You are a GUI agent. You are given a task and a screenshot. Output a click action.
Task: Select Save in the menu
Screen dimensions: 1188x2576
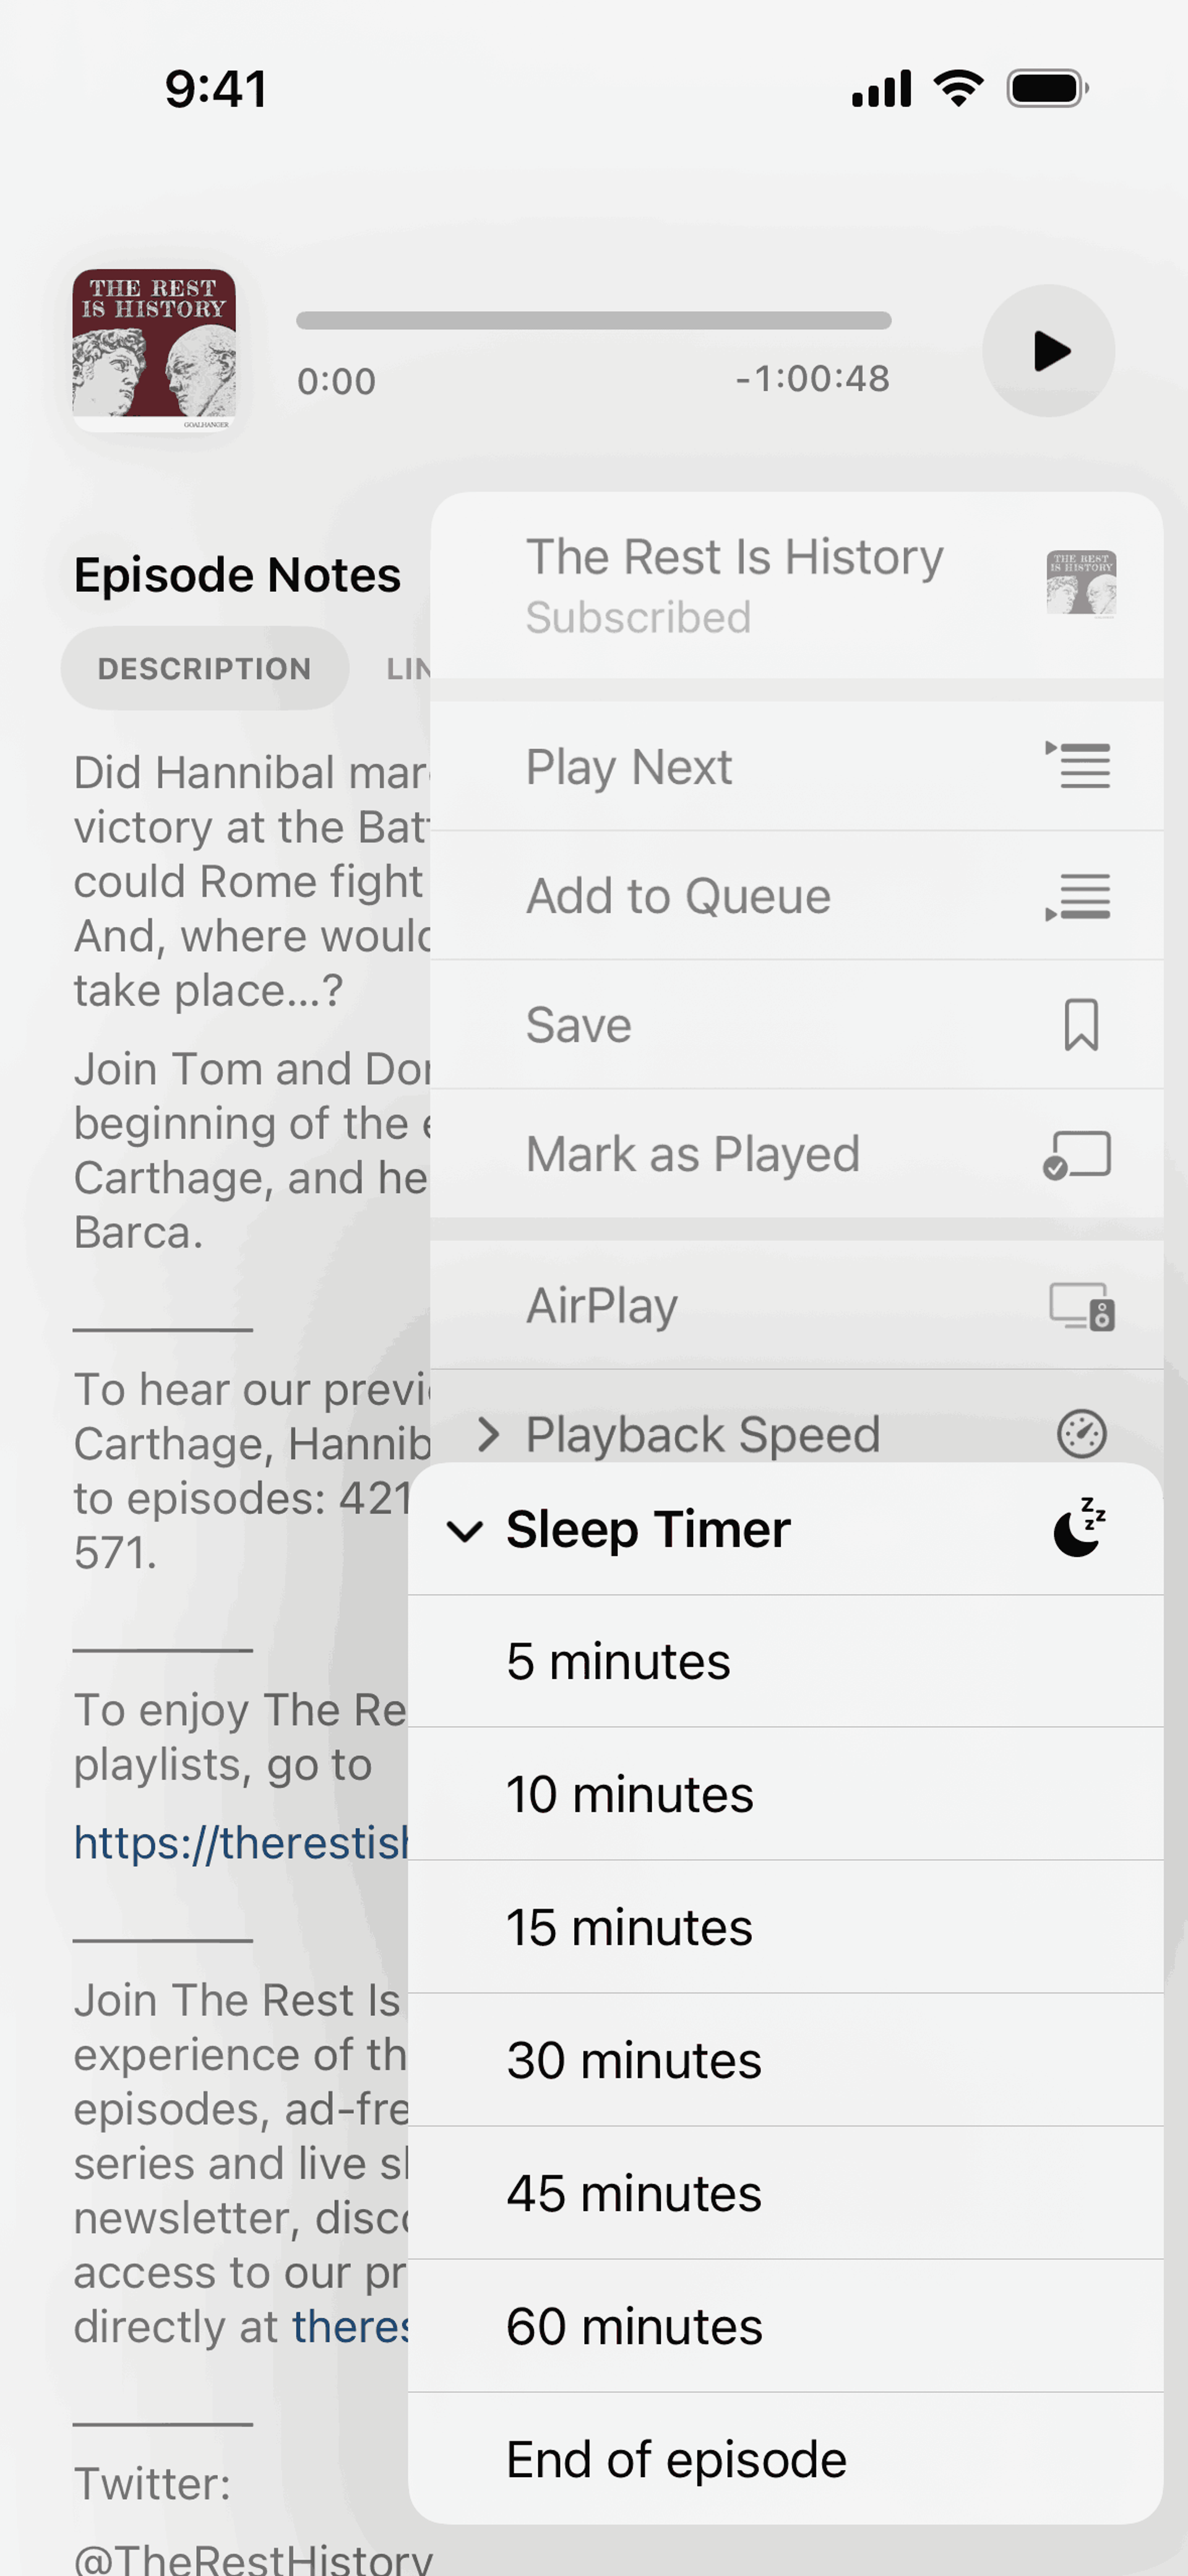tap(796, 1024)
